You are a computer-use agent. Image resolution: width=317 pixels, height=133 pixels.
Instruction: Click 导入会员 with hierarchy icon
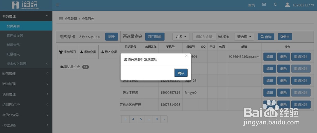pos(109,52)
